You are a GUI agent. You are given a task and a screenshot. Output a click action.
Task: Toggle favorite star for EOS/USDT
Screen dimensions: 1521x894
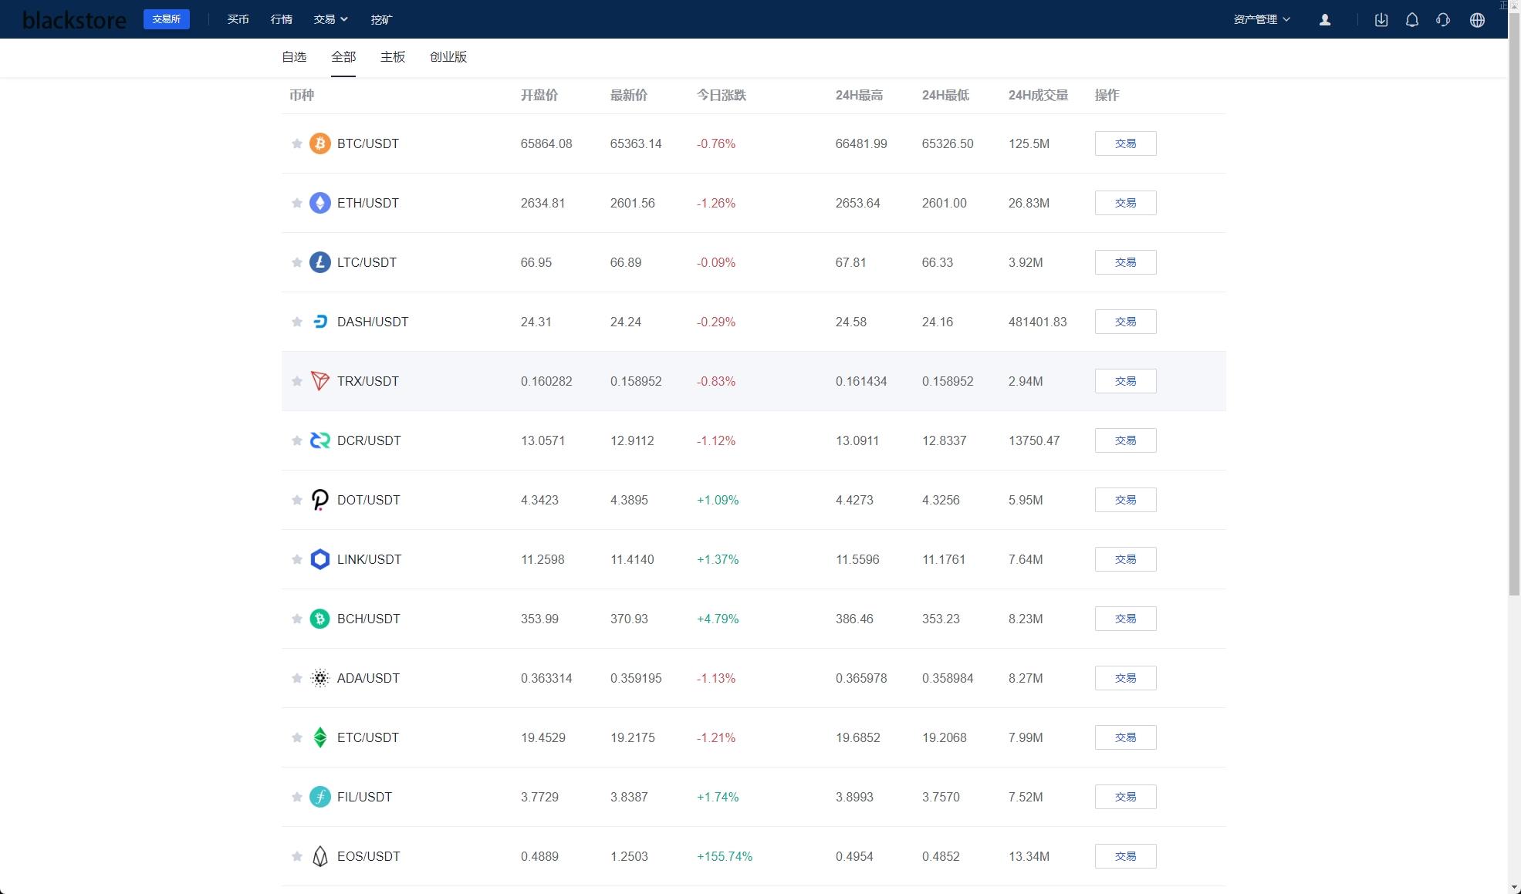pos(296,856)
